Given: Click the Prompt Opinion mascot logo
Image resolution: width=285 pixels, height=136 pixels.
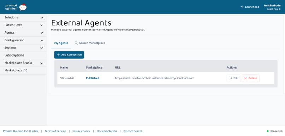Looking at the screenshot, I should coord(23,7).
